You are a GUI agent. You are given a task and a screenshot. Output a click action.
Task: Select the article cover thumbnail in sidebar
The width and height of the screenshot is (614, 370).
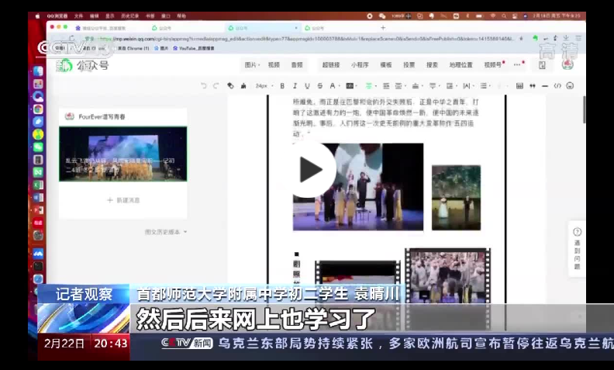pos(122,154)
